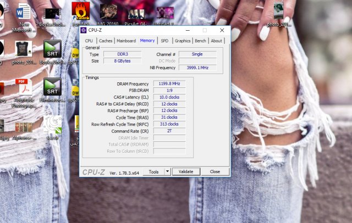This screenshot has width=352, height=223.
Task: Expand the Tools dropdown arrow
Action: coord(167,172)
